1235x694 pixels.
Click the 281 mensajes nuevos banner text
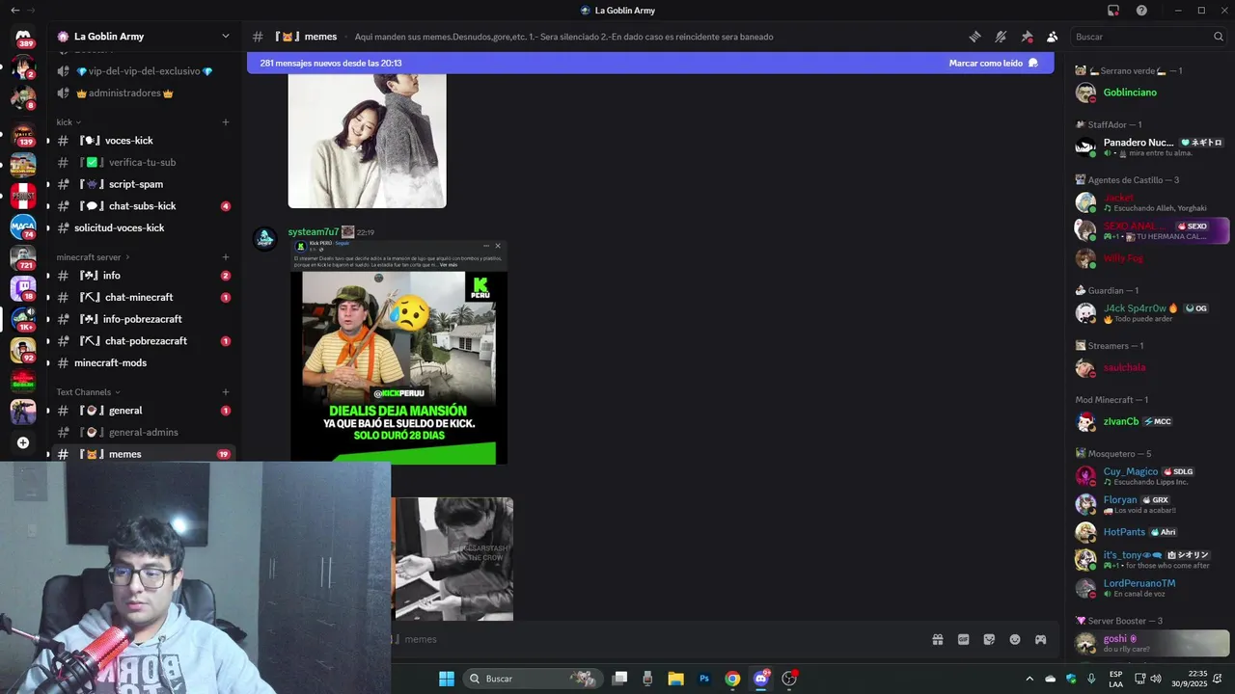coord(331,63)
